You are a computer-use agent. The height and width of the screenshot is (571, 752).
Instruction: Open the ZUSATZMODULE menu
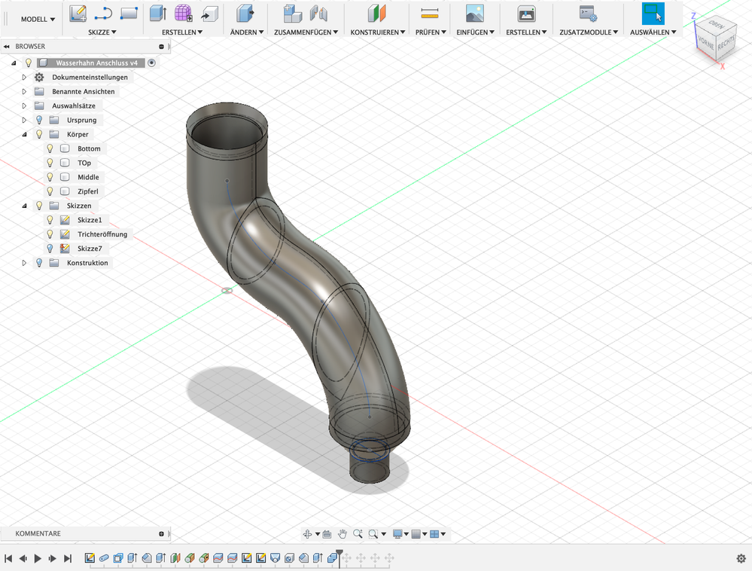point(589,32)
